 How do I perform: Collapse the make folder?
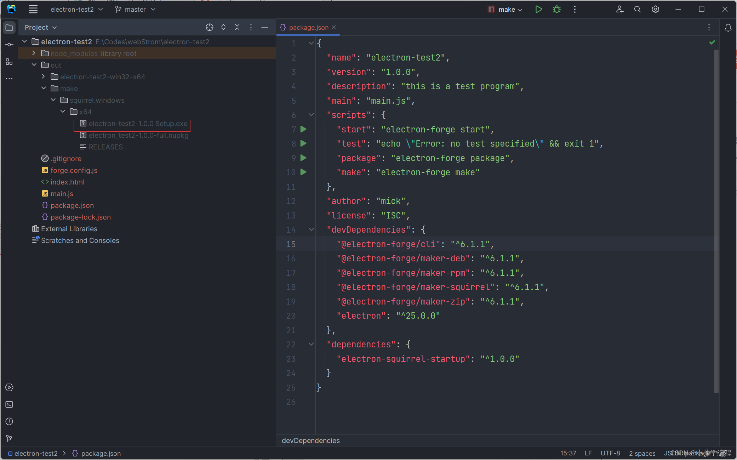(x=44, y=88)
